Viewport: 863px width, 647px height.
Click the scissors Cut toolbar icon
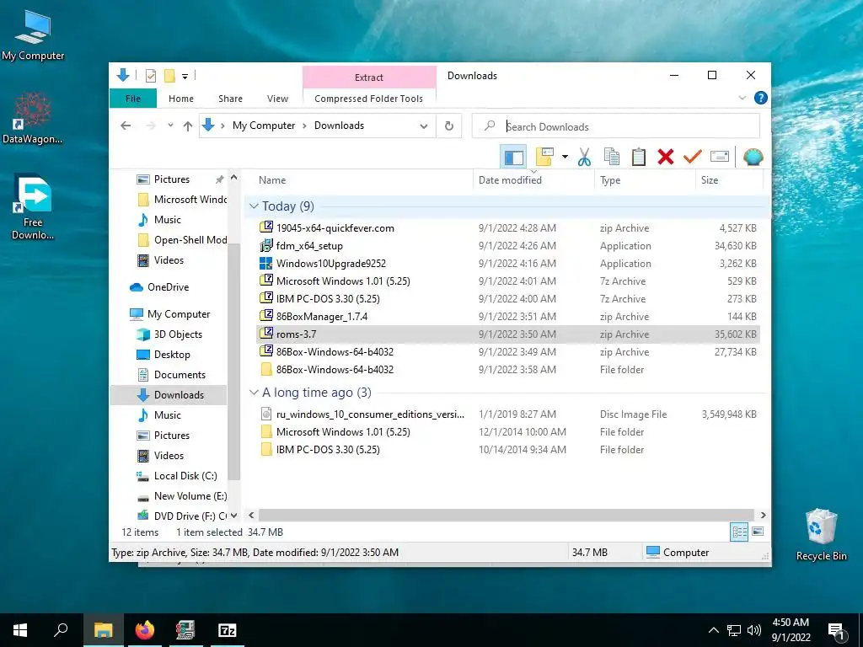click(584, 158)
